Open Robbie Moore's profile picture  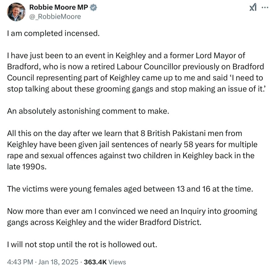point(16,12)
